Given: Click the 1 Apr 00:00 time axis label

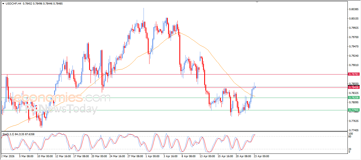Looking at the screenshot, I should point(152,156).
